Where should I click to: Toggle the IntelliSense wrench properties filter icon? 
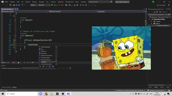click(x=43, y=66)
